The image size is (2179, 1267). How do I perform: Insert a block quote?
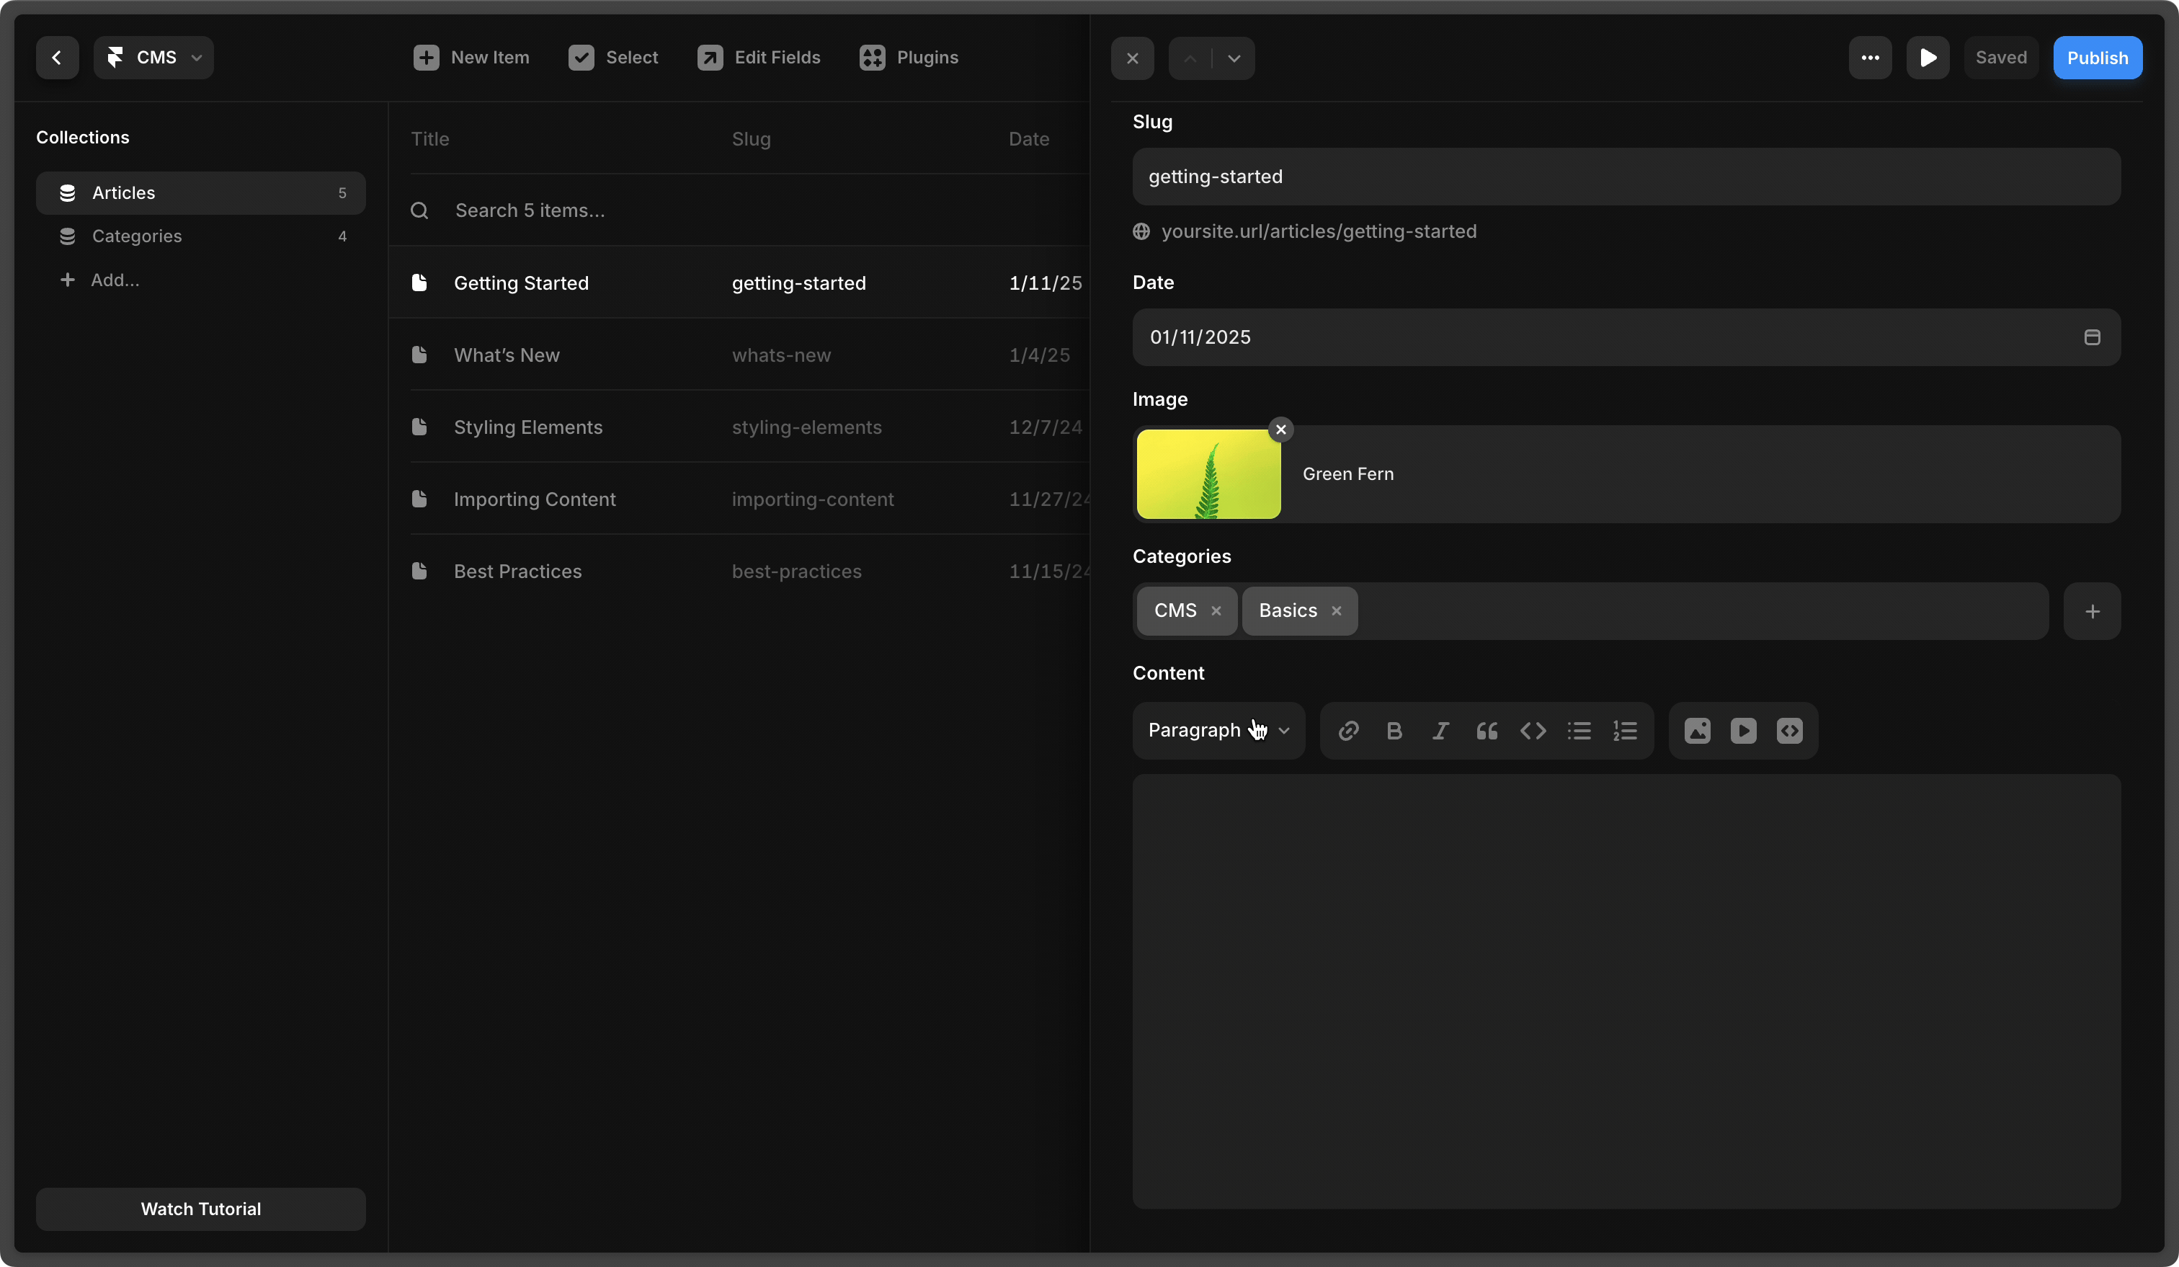1487,731
